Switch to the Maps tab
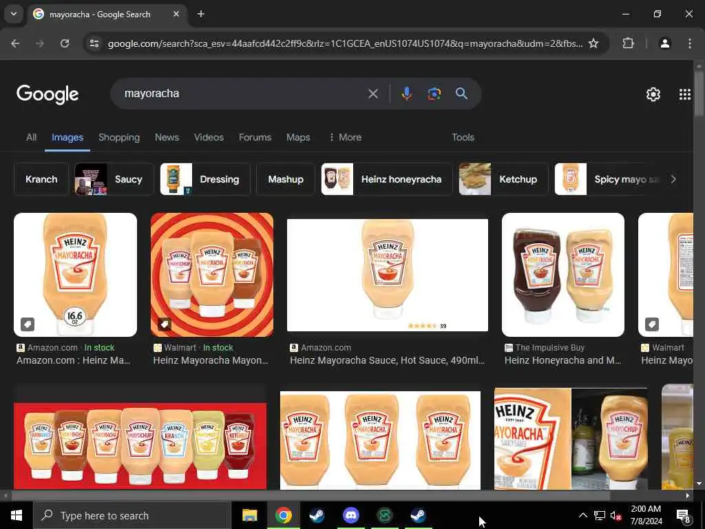Image resolution: width=705 pixels, height=529 pixels. click(298, 137)
